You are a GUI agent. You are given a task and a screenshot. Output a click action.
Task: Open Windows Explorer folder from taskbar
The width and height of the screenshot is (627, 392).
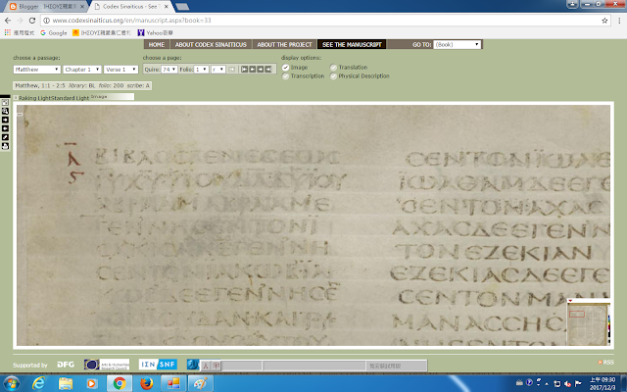pos(66,383)
